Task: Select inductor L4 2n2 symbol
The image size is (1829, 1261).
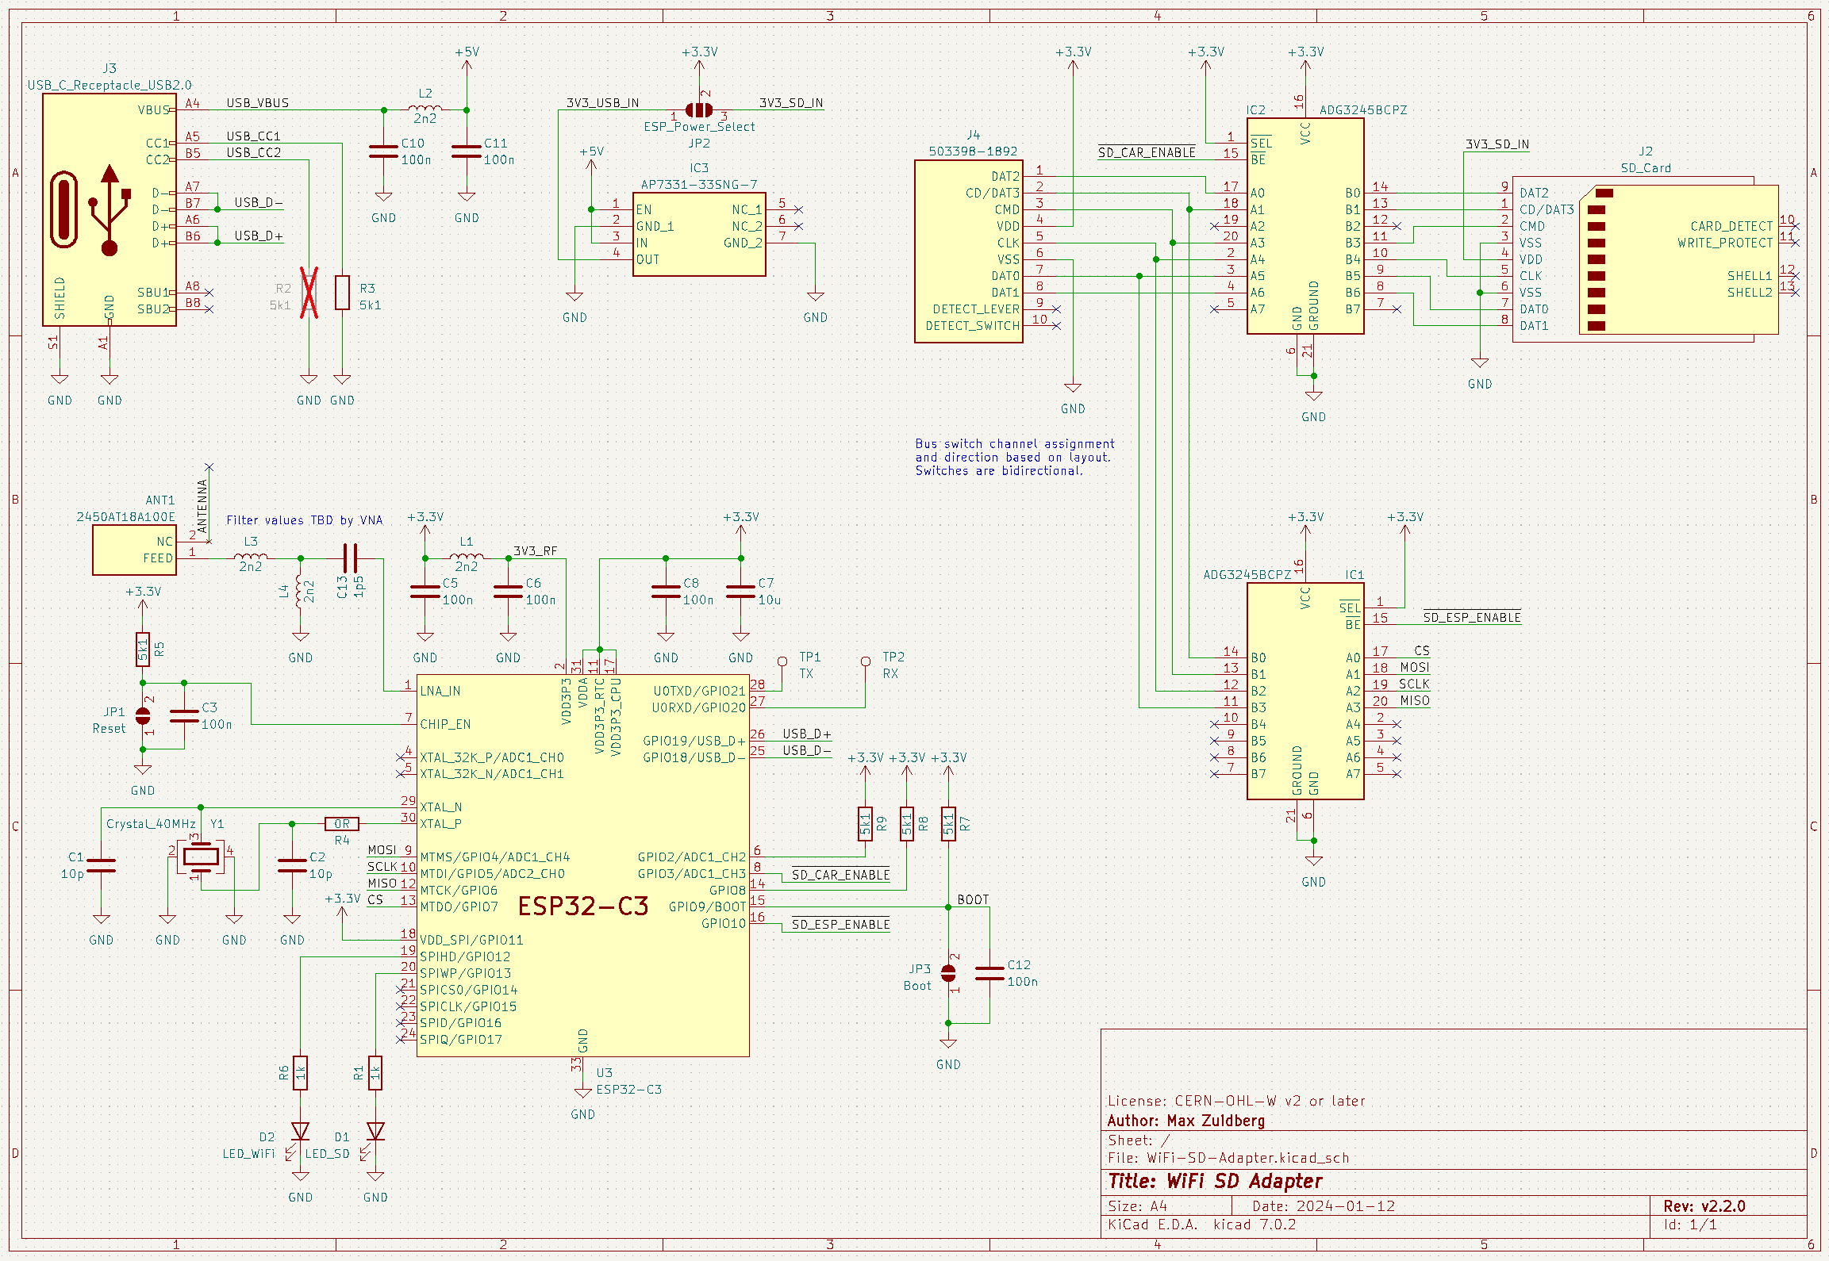Action: click(x=300, y=591)
